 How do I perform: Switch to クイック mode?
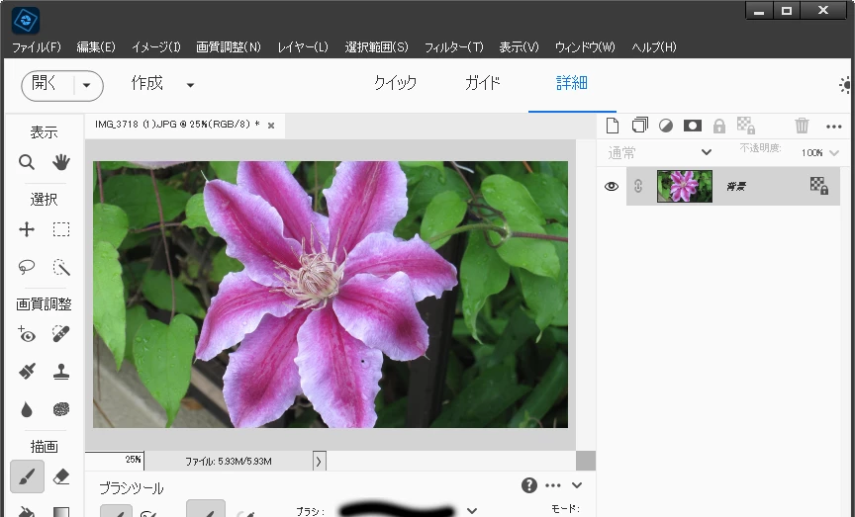point(395,83)
